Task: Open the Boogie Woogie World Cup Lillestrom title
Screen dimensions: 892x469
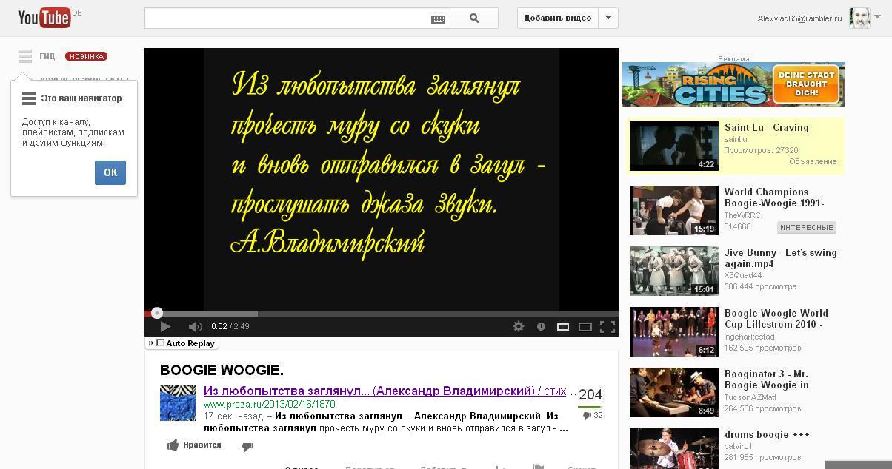Action: [x=776, y=319]
